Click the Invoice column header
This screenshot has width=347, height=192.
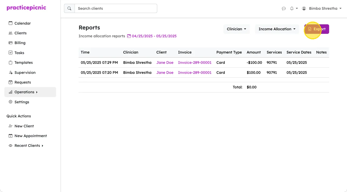point(185,52)
